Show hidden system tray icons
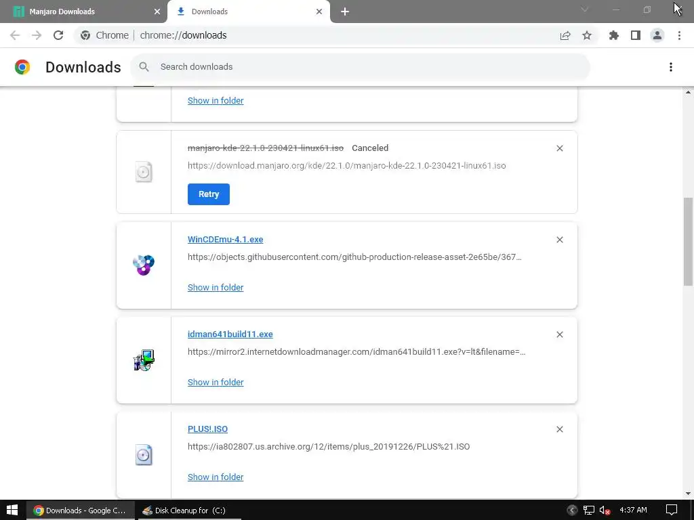 [x=572, y=511]
